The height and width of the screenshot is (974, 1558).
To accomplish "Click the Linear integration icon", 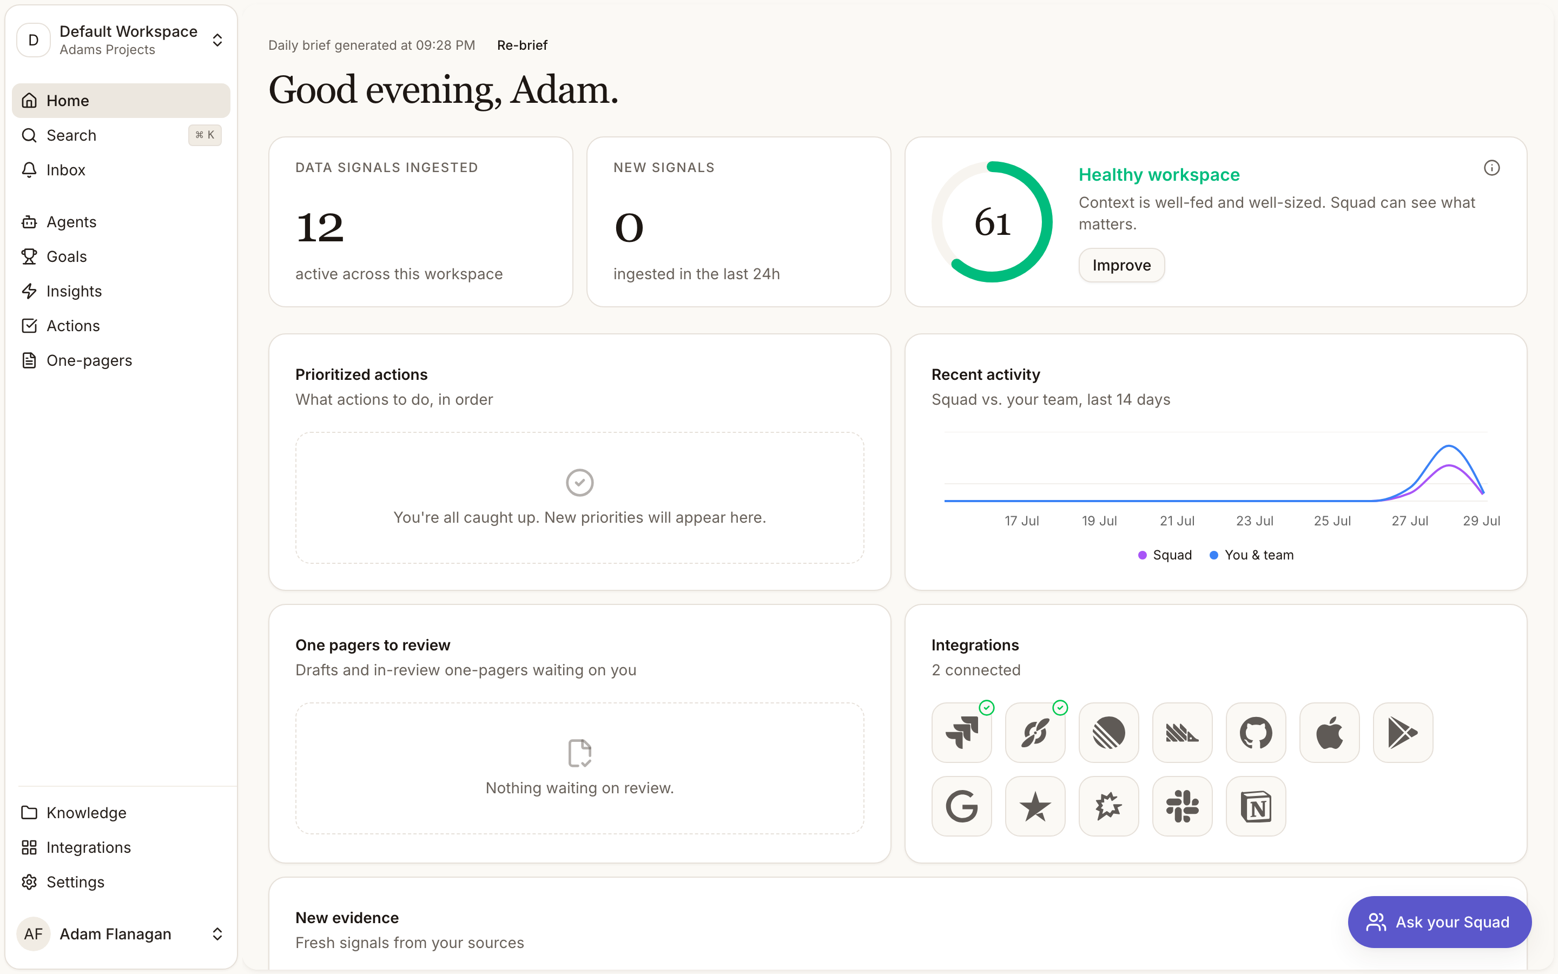I will pos(1108,733).
